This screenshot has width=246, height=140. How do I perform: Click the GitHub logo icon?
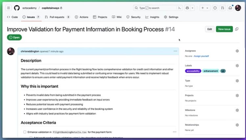pyautogui.click(x=17, y=8)
